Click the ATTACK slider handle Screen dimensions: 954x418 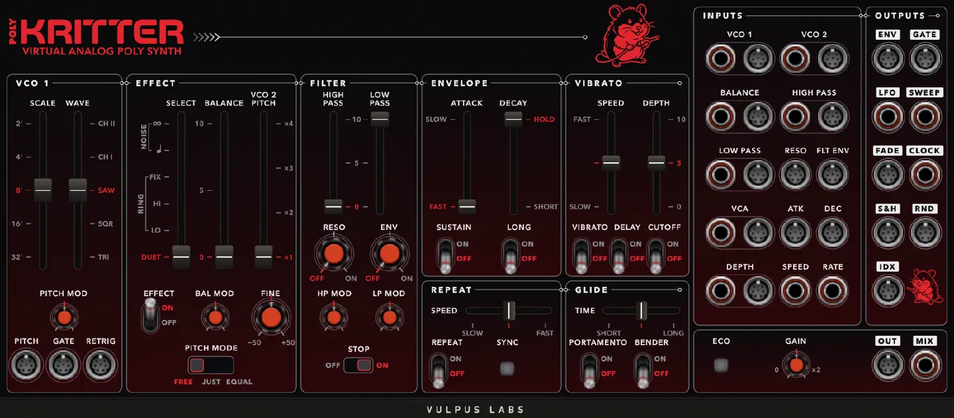point(467,207)
